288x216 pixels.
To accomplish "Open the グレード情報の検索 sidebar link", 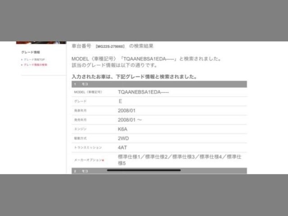I will 35,65.
